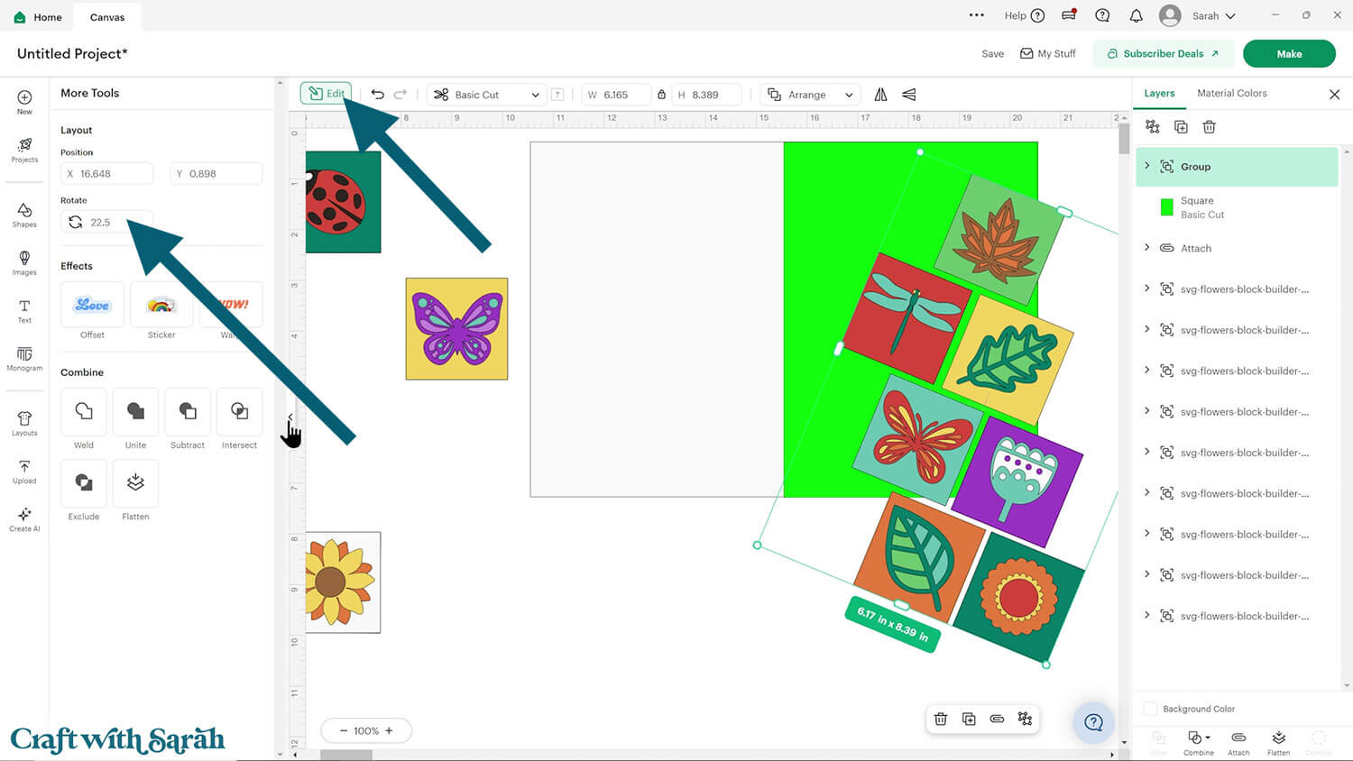Expand the last svg-flowers-block-builder layer

point(1147,615)
